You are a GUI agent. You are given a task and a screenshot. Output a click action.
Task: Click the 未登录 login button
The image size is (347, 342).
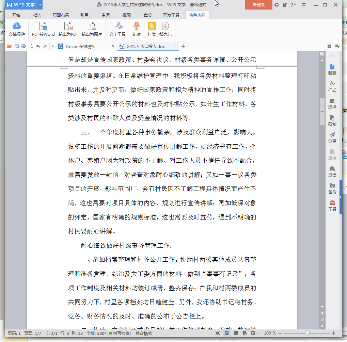[259, 5]
